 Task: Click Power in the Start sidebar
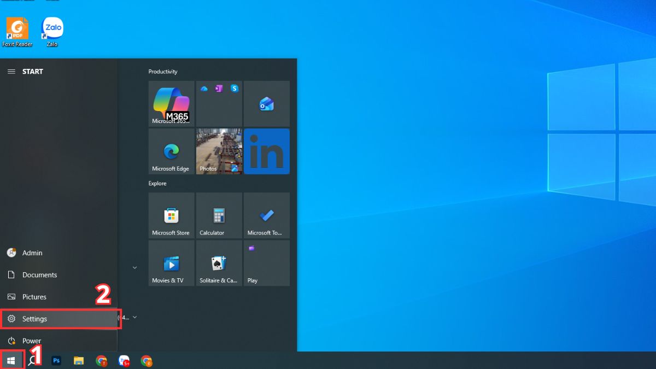coord(58,341)
